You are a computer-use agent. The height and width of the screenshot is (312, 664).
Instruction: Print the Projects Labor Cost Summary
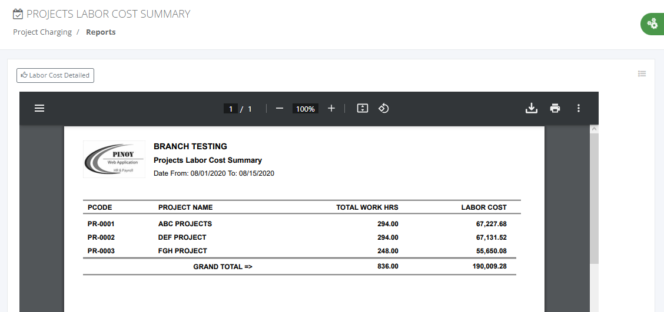(x=555, y=109)
